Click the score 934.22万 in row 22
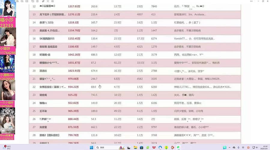 [73, 87]
